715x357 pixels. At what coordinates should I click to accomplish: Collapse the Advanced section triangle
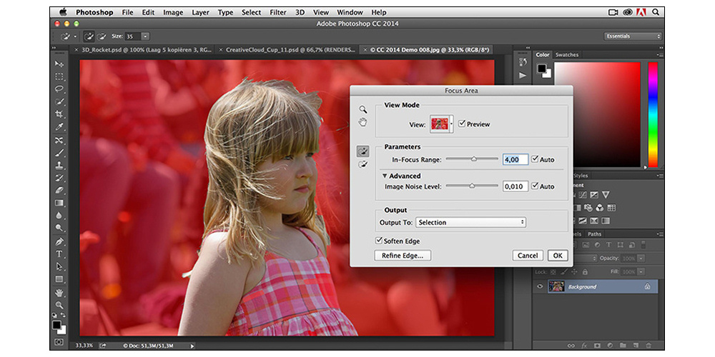tap(384, 176)
